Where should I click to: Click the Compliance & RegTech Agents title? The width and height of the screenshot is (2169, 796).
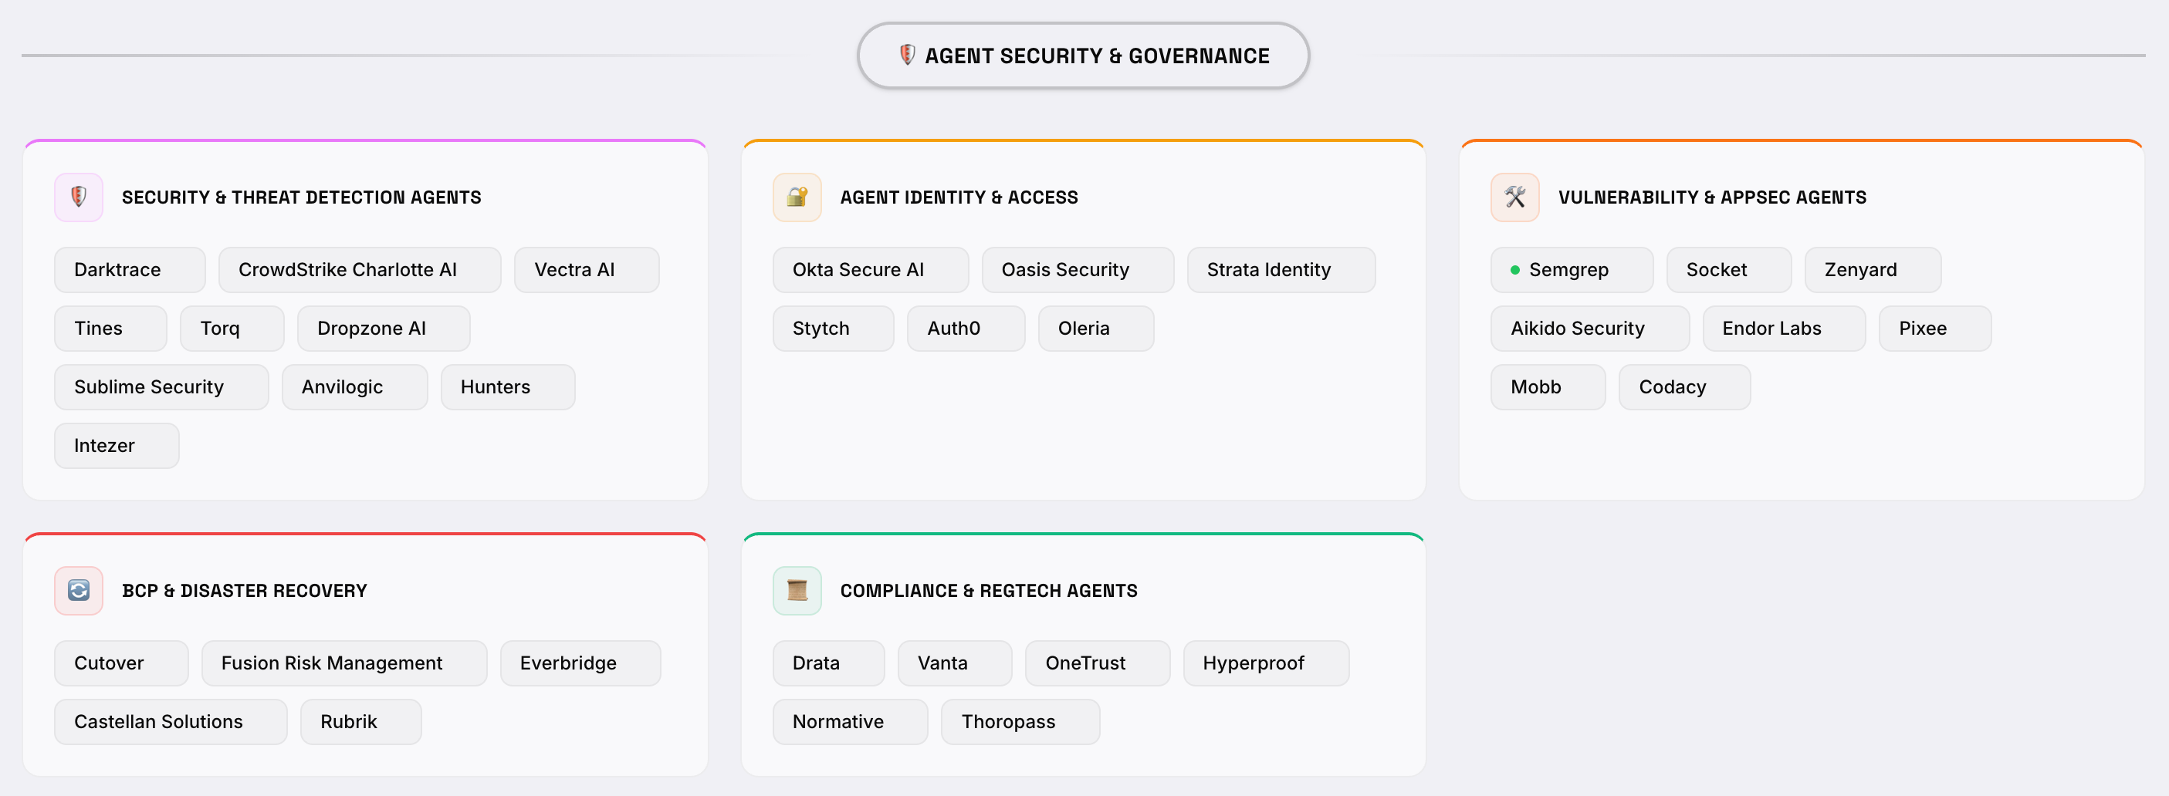[x=989, y=591]
